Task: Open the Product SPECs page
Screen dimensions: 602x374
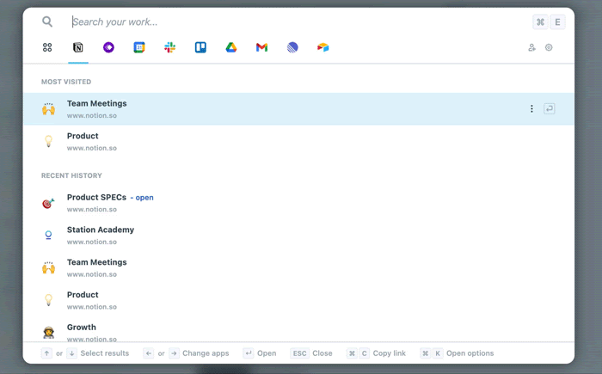Action: (298, 203)
